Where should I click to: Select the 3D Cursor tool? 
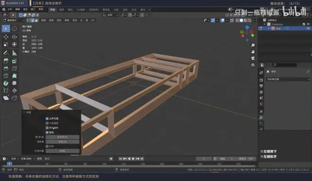[x=14, y=29]
